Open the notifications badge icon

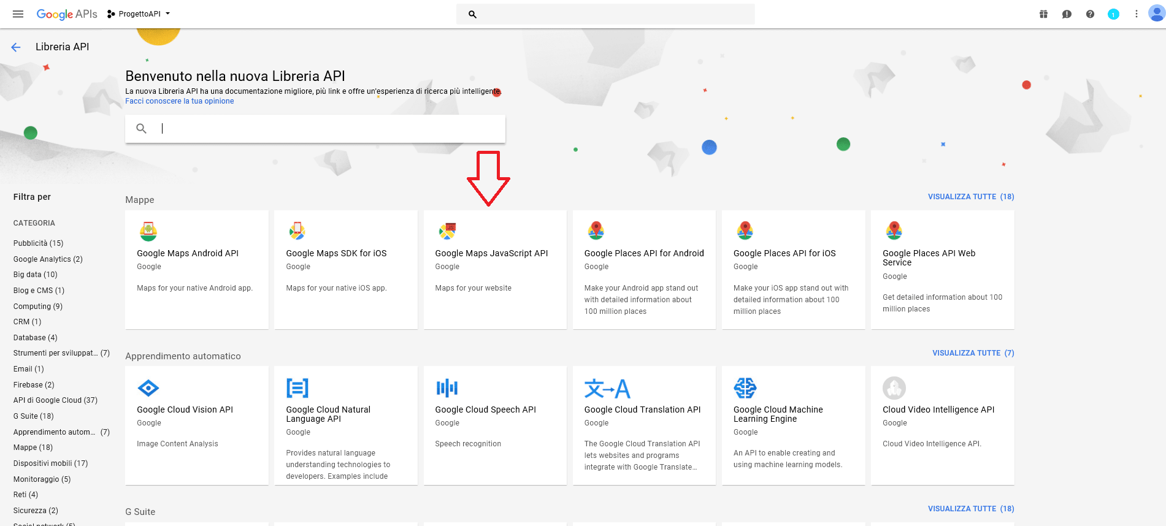1113,14
